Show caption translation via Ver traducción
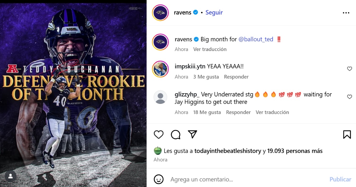Image resolution: width=356 pixels, height=187 pixels. point(210,49)
